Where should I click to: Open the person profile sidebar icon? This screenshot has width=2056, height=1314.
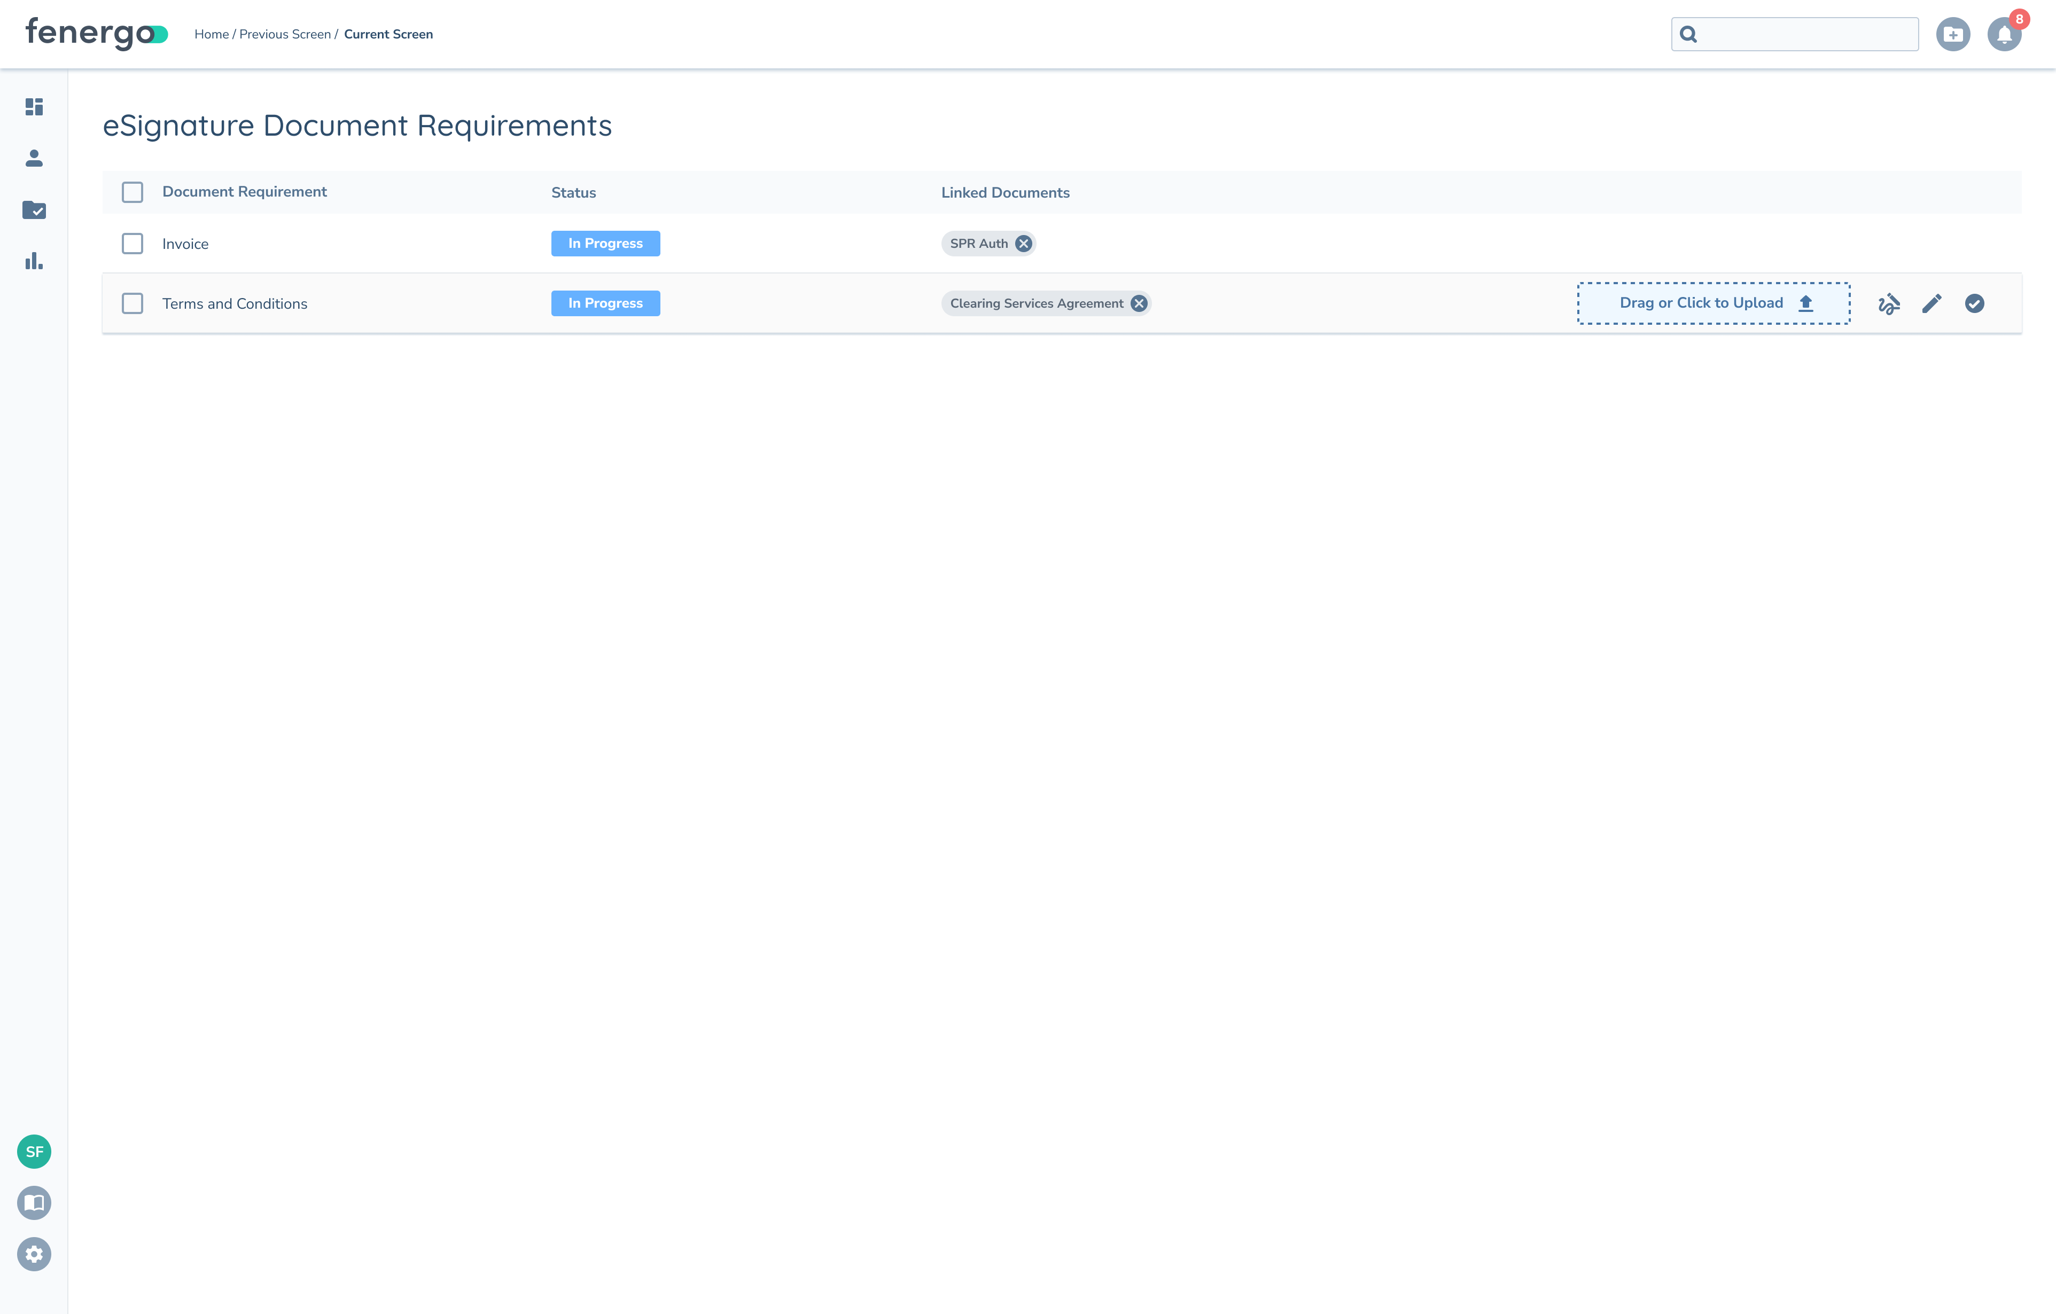point(34,158)
